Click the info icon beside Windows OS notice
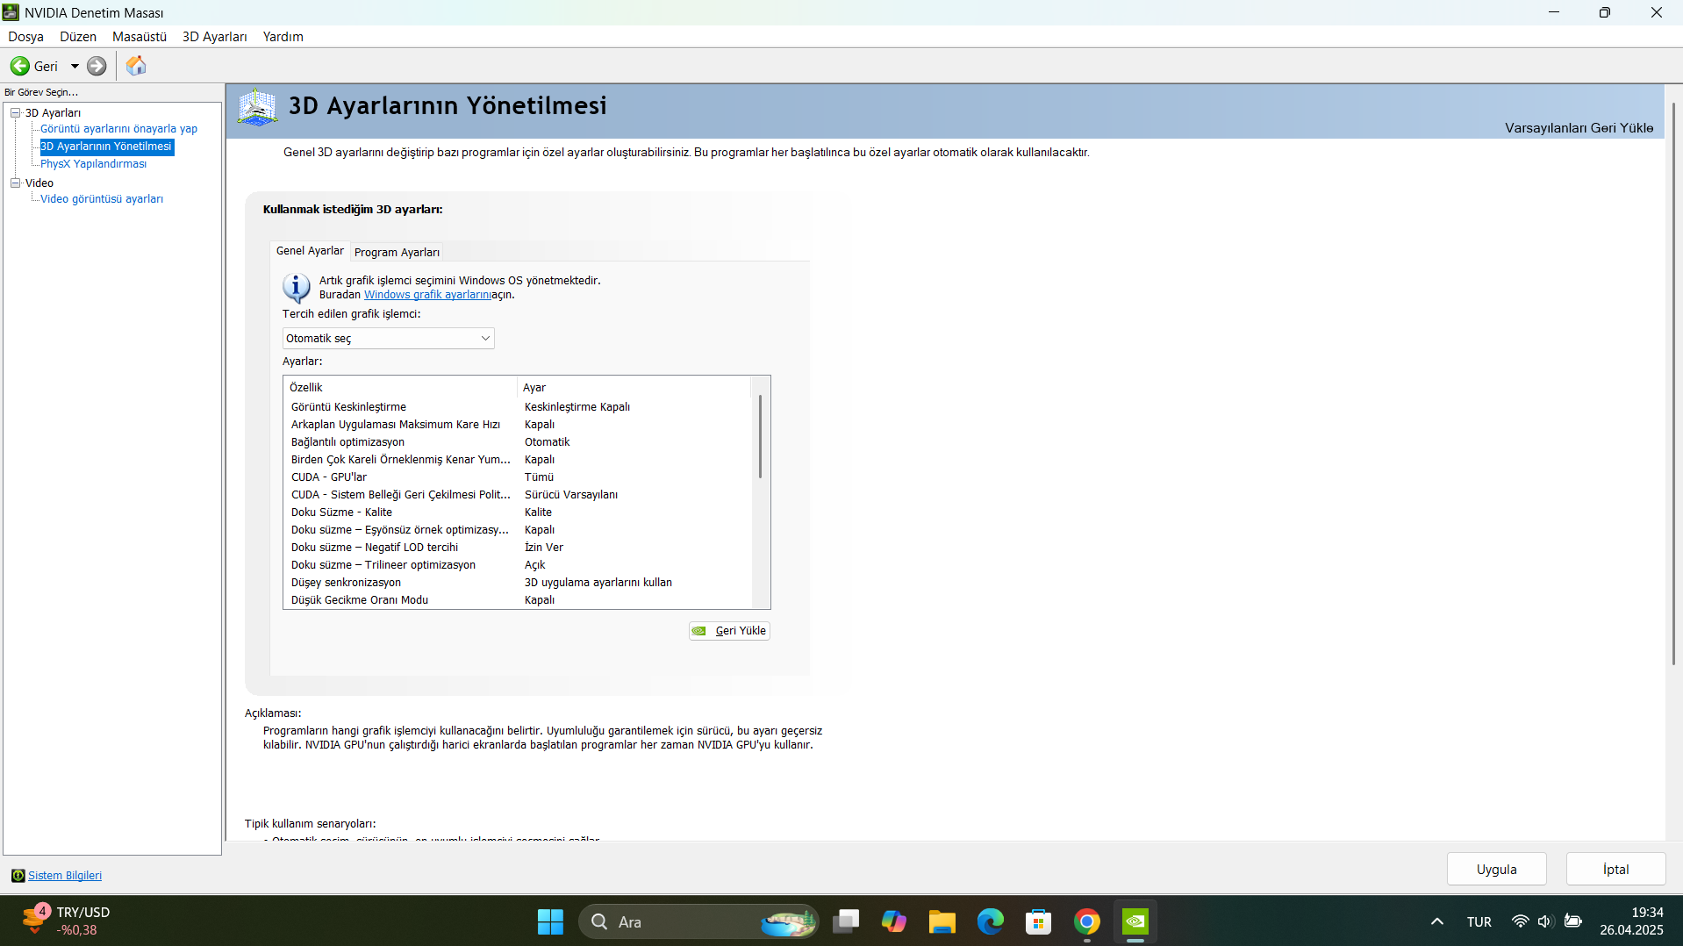 (x=296, y=288)
